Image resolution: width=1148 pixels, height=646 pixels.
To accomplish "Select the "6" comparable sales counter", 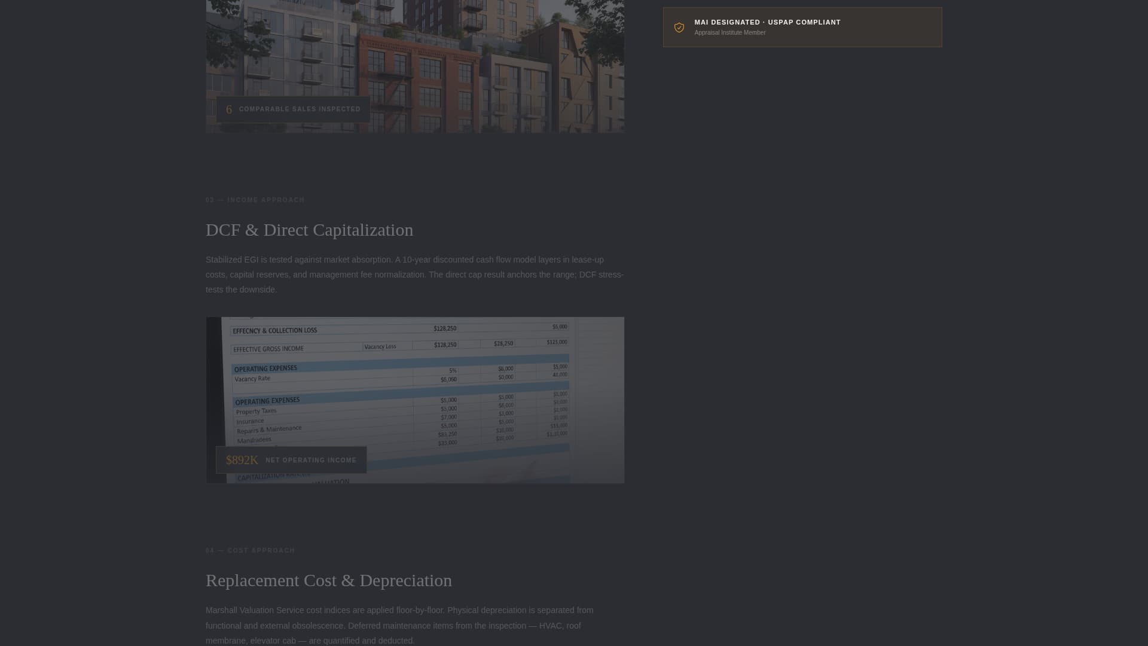I will tap(229, 109).
